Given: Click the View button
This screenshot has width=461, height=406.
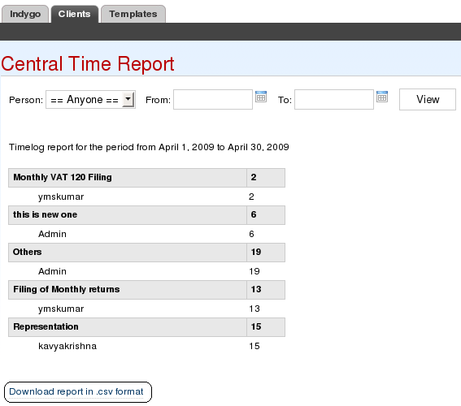Looking at the screenshot, I should pyautogui.click(x=428, y=100).
